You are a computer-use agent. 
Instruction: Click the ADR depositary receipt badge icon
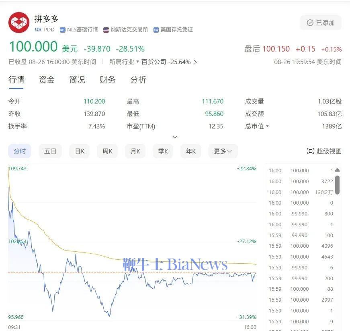point(156,30)
